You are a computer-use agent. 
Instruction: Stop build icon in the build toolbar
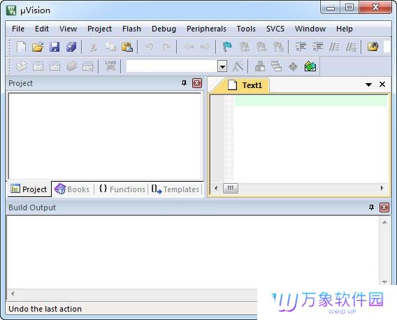point(88,66)
